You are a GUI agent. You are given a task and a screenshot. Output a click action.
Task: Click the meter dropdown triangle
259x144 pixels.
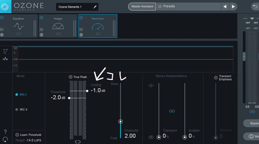(252, 19)
